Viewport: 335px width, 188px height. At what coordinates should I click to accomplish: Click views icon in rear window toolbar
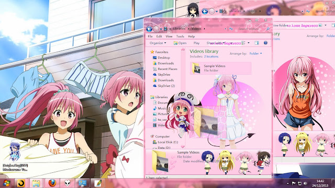pos(320,26)
